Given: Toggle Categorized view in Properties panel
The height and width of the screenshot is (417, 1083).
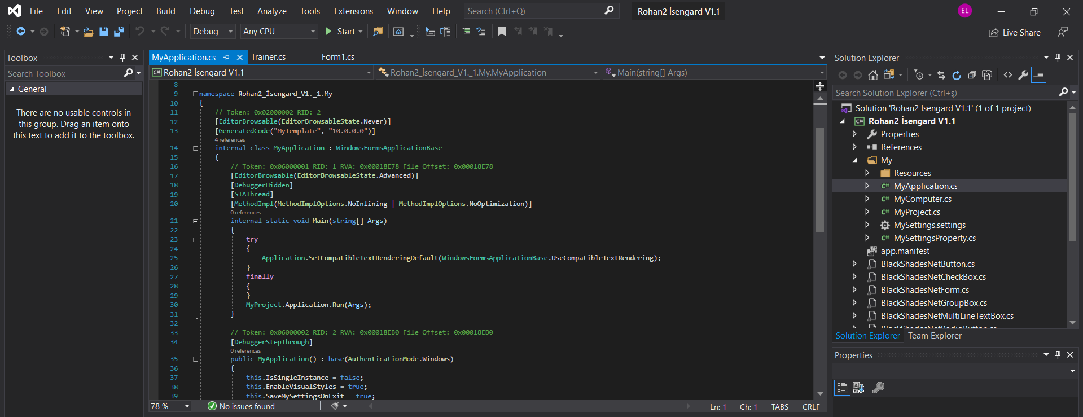Looking at the screenshot, I should tap(842, 388).
